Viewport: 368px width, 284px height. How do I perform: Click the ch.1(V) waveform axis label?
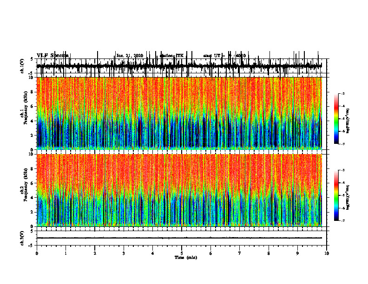[22, 66]
